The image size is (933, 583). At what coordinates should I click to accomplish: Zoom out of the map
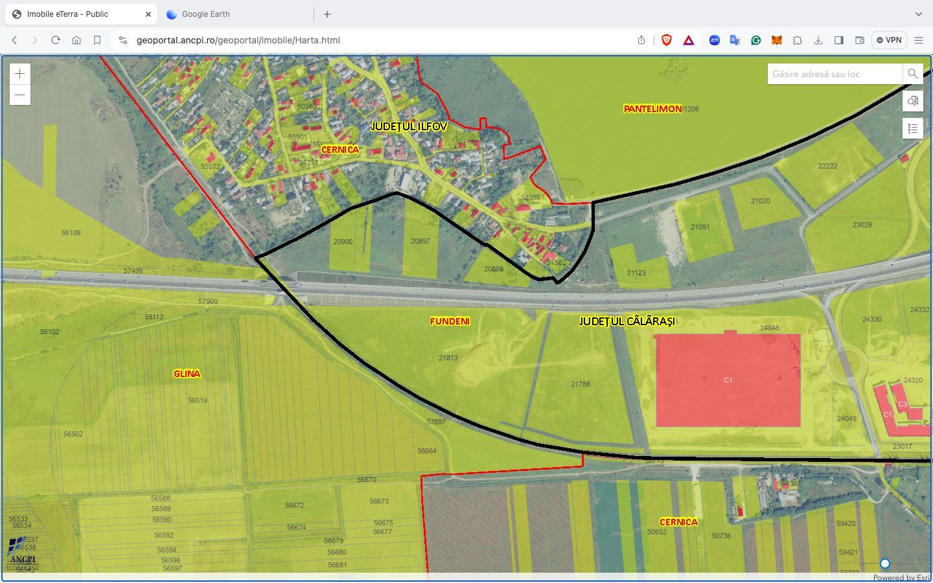coord(20,95)
